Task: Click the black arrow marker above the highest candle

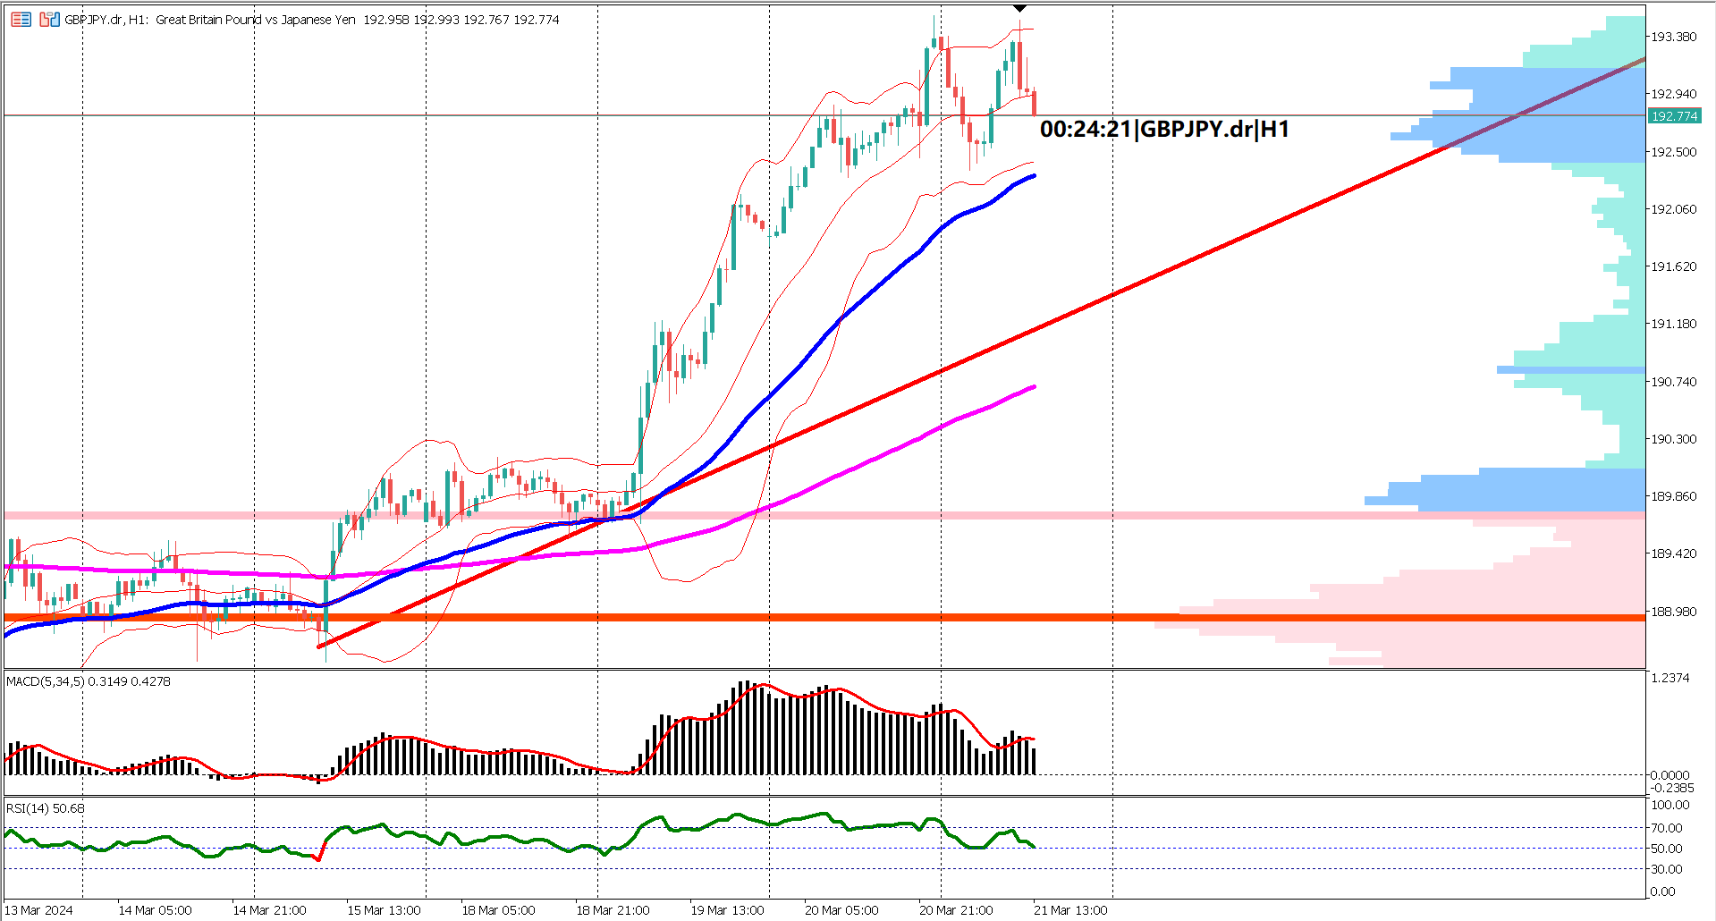Action: (x=1019, y=9)
